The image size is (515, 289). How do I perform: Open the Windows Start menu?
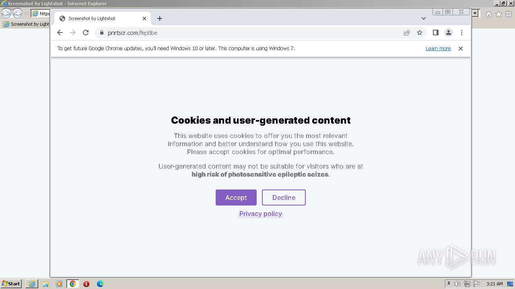coord(11,284)
